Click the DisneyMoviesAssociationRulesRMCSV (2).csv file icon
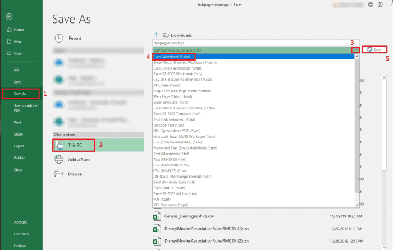393x250 pixels. coord(157,241)
